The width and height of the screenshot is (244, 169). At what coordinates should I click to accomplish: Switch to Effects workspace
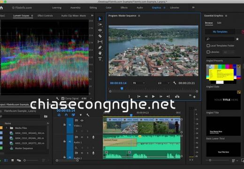pos(124,8)
